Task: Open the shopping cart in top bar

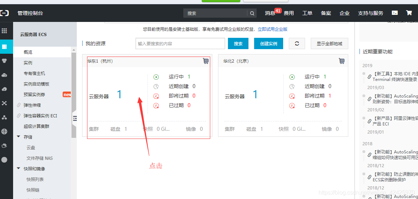Action: pos(409,13)
